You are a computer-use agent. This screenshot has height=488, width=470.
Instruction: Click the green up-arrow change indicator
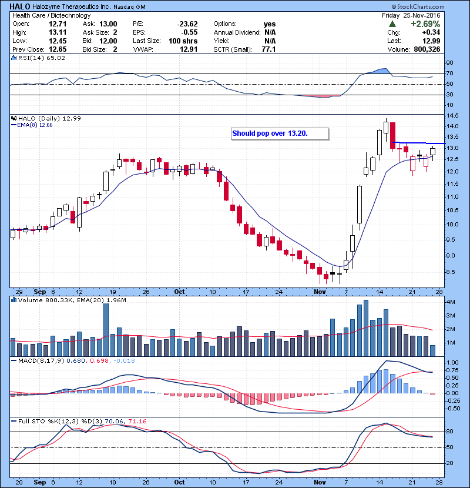tap(392, 24)
